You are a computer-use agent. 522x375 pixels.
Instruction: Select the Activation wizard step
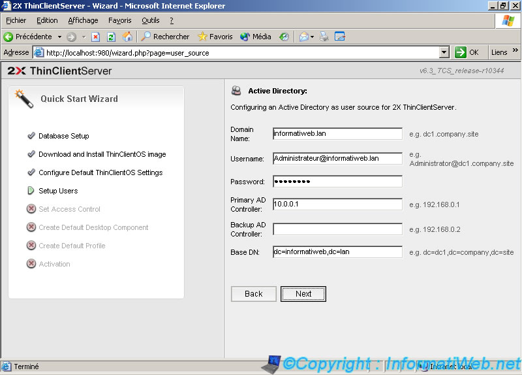[54, 264]
